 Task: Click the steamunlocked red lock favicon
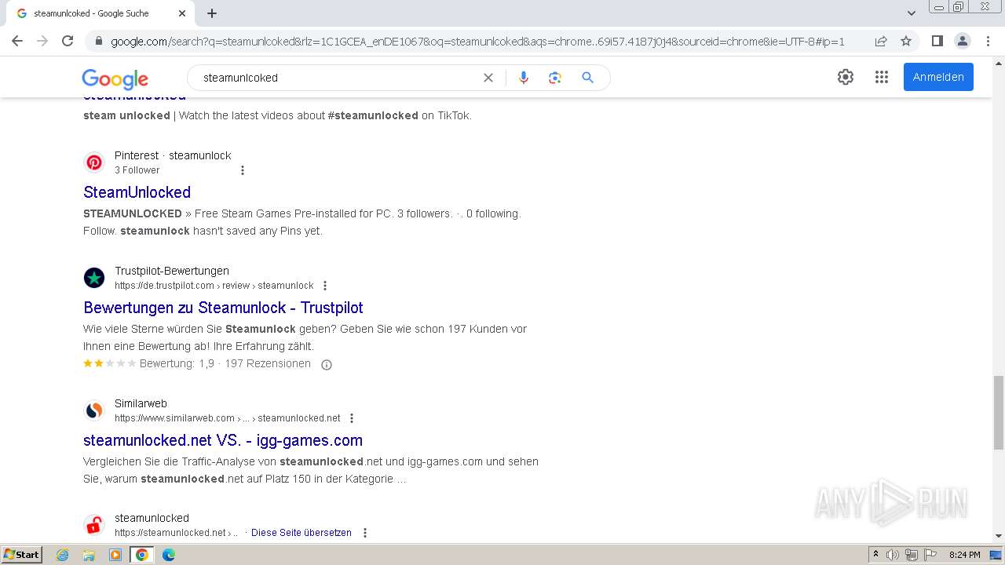(94, 525)
